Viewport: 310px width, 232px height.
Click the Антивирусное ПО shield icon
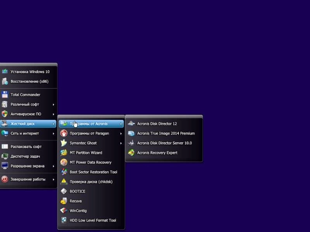click(5, 114)
